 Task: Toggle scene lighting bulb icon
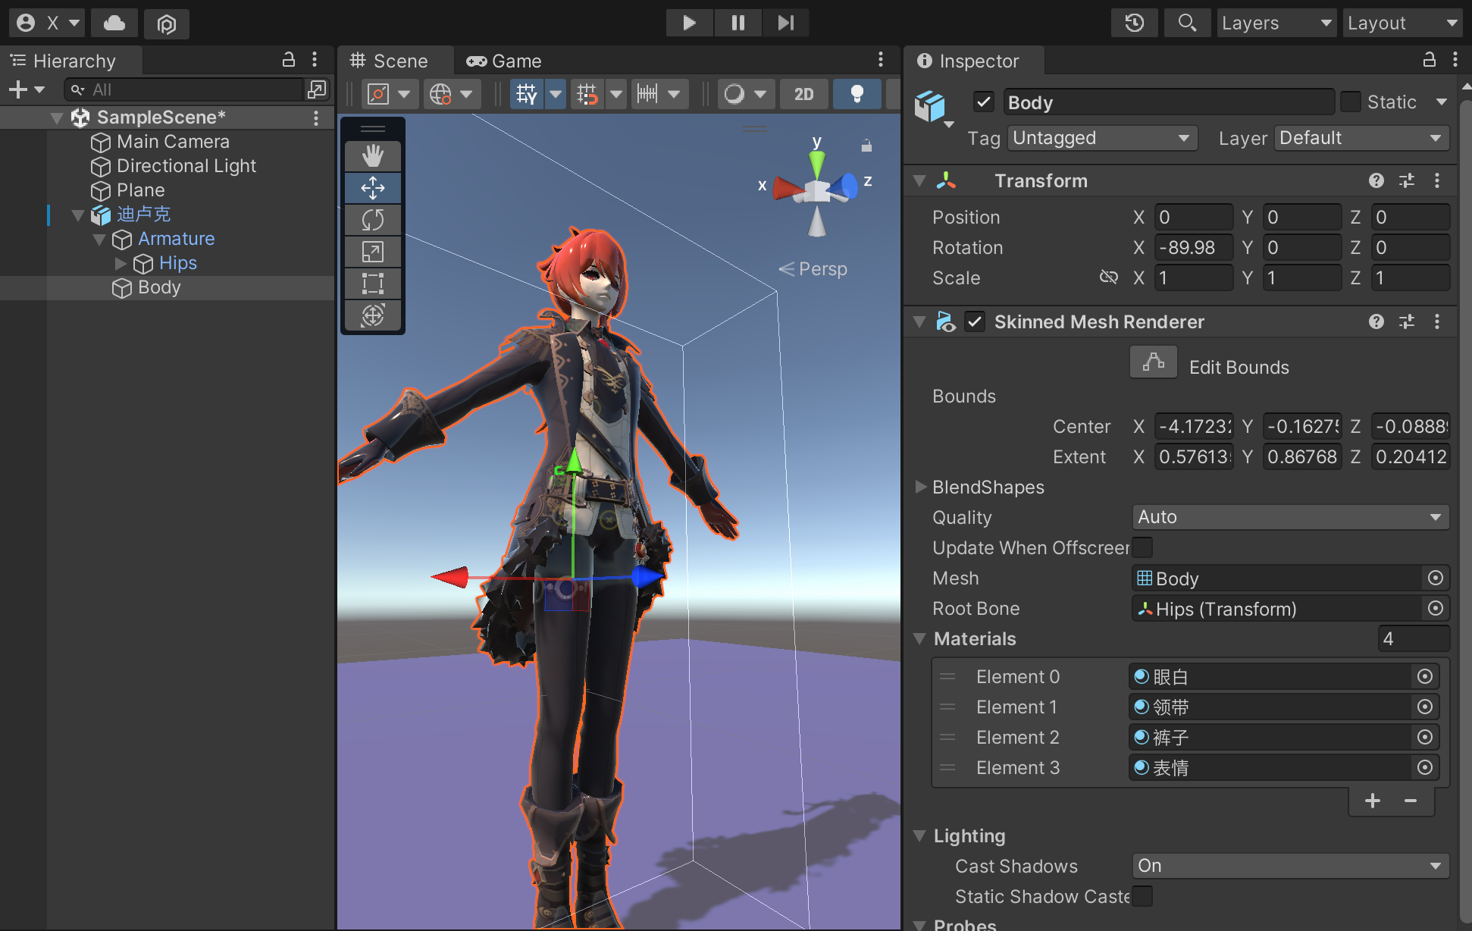[x=857, y=94]
